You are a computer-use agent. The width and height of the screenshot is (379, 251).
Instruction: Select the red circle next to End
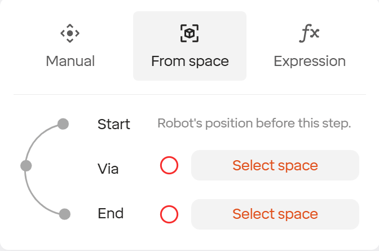pyautogui.click(x=169, y=214)
